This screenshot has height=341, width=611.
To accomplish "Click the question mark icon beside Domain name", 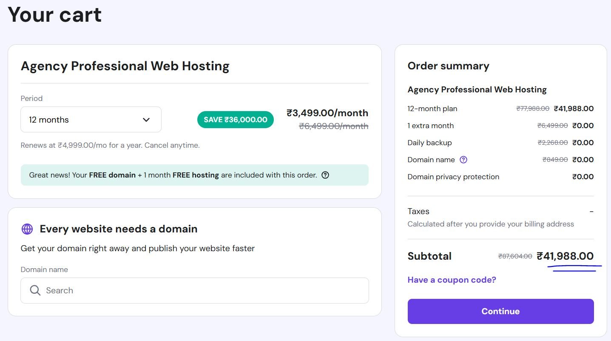I will (x=463, y=160).
